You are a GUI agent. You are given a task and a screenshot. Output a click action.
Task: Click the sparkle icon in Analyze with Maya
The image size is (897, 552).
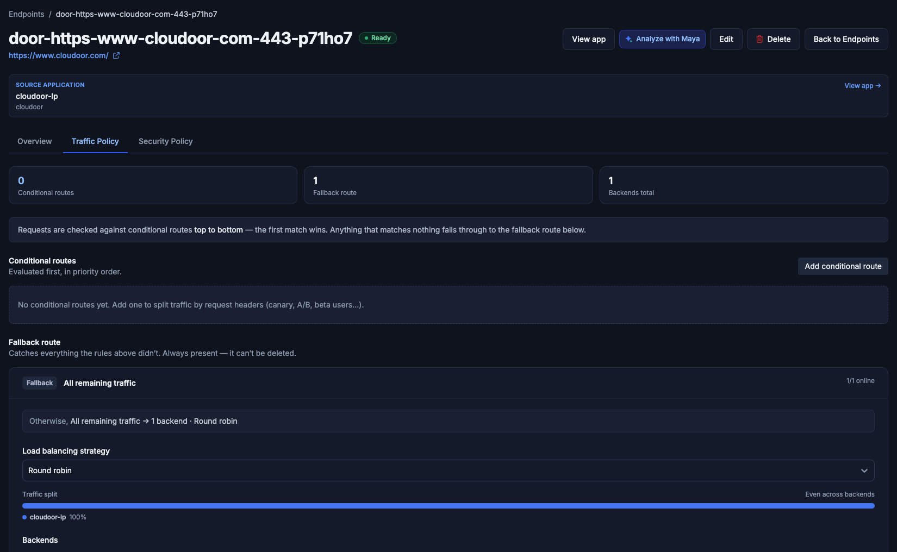pyautogui.click(x=628, y=39)
